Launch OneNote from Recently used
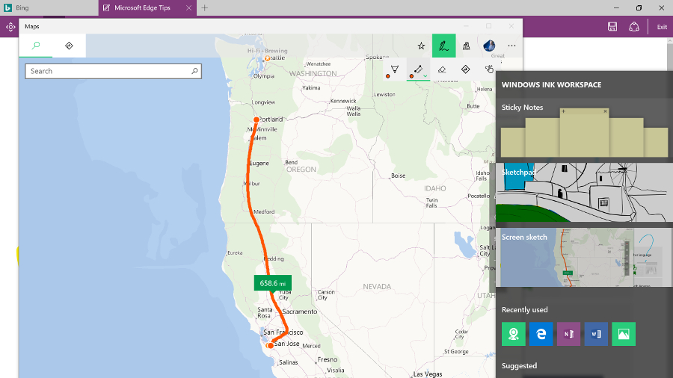Image resolution: width=673 pixels, height=378 pixels. click(x=568, y=334)
